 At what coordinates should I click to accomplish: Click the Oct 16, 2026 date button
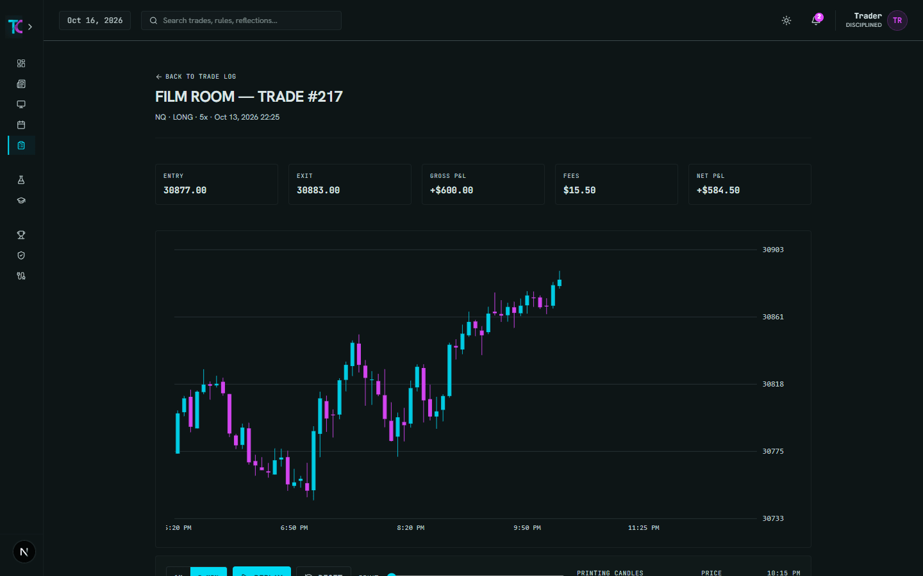(95, 20)
